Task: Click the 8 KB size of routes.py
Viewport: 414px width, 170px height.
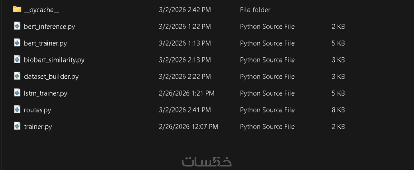Action: [338, 110]
